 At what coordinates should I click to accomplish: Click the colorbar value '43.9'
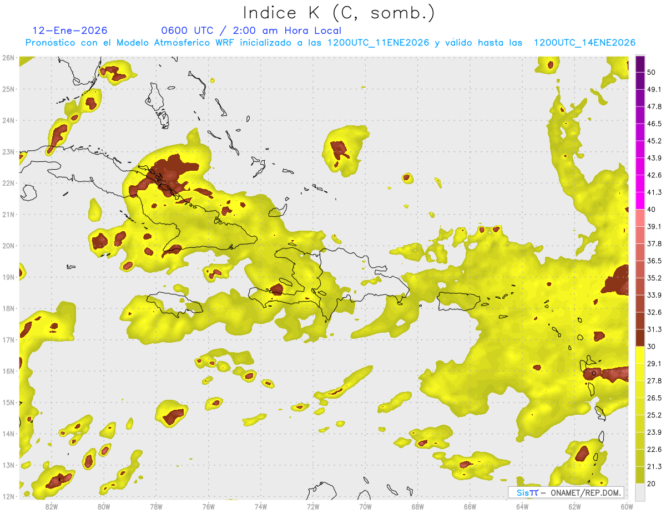(x=654, y=158)
